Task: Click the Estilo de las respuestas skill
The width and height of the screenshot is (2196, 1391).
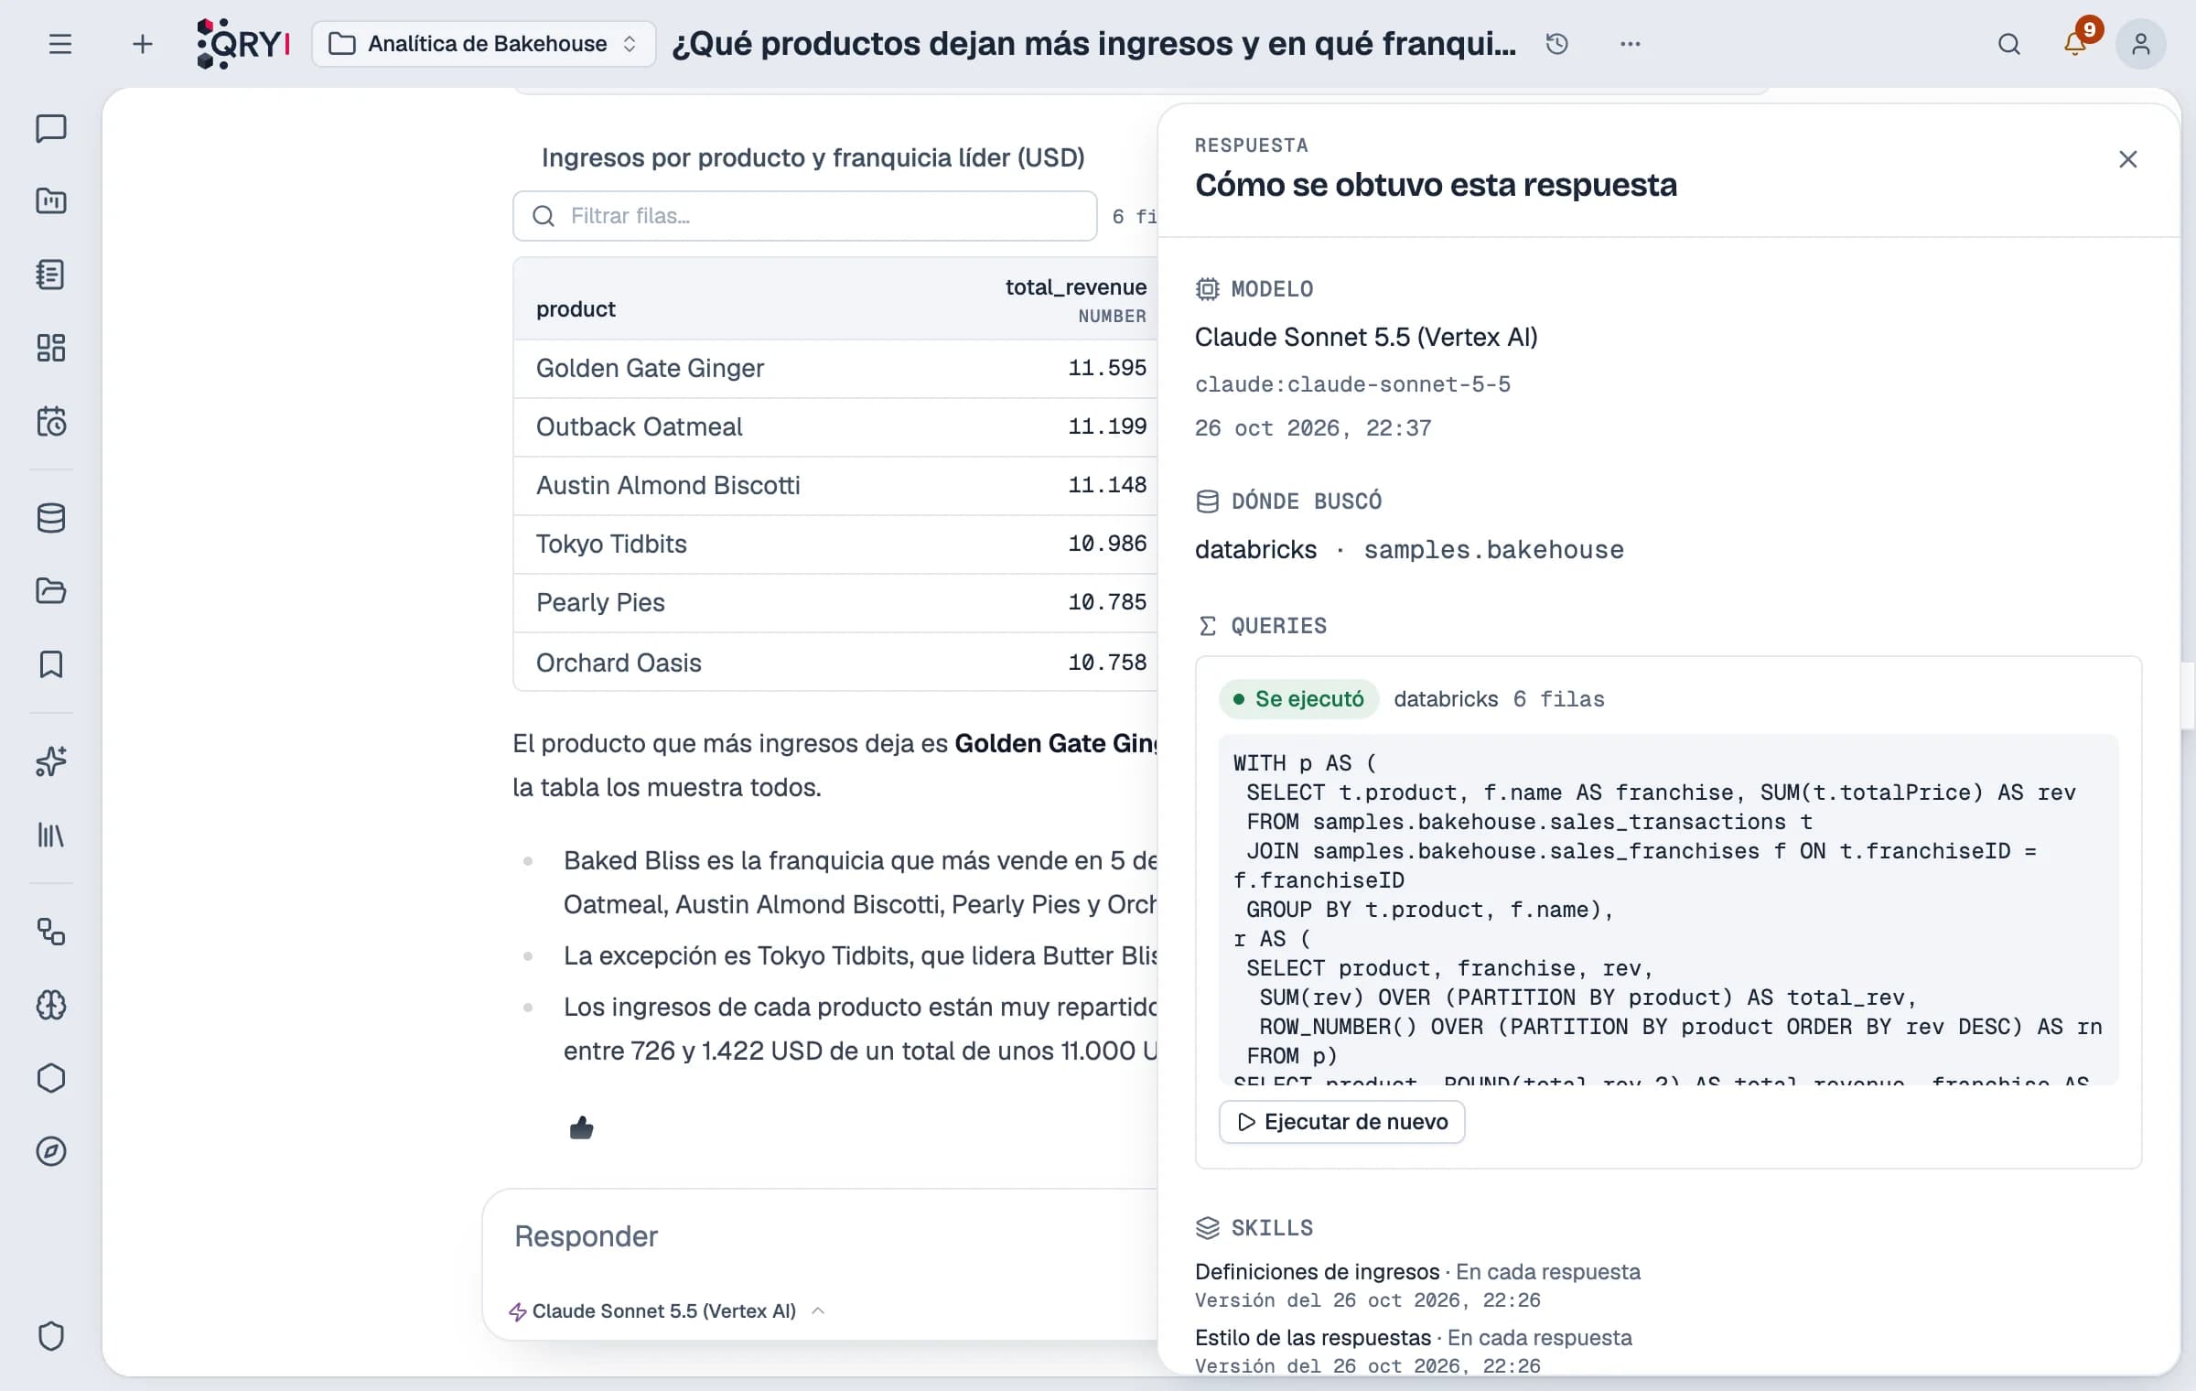Action: click(1313, 1338)
